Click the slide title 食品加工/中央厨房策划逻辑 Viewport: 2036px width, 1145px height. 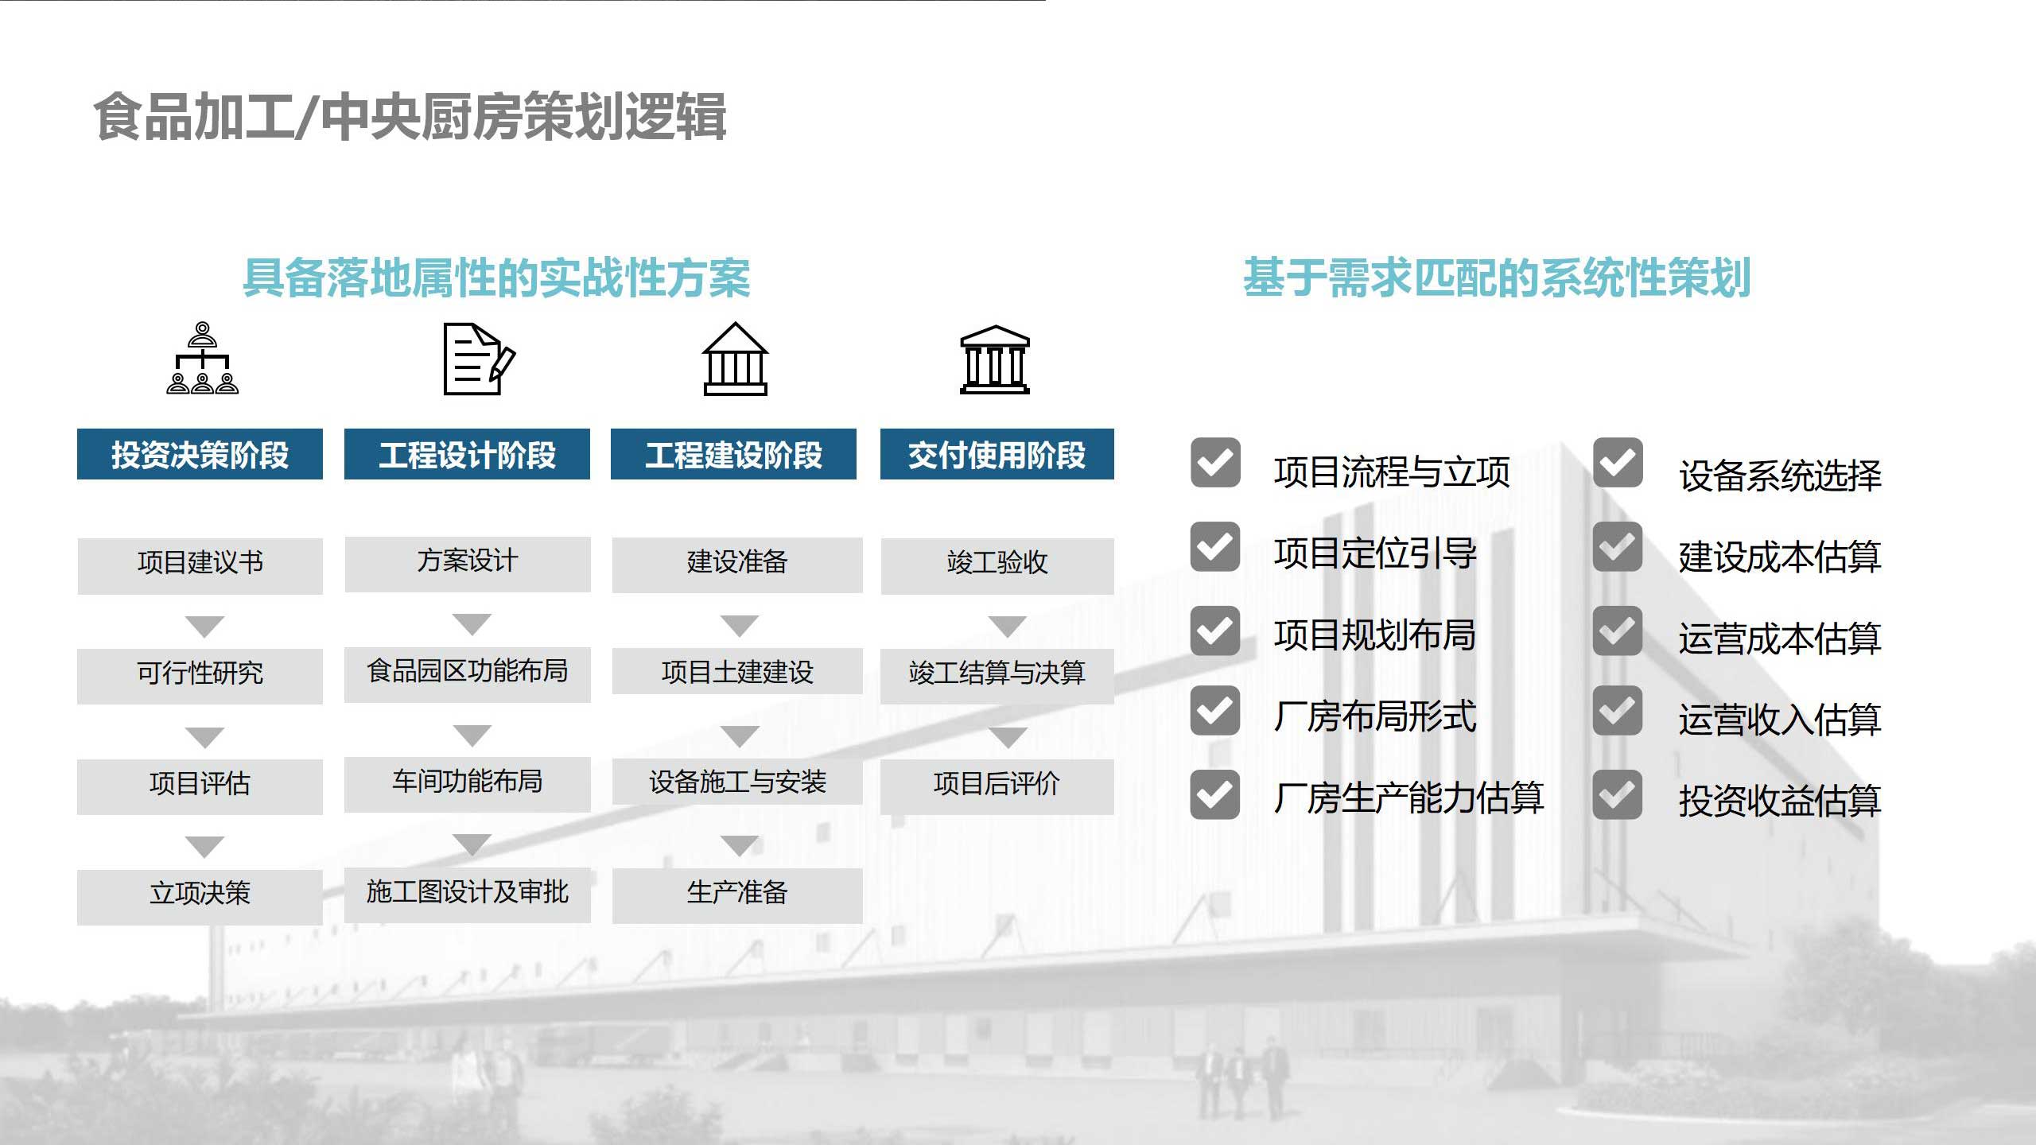pos(410,117)
